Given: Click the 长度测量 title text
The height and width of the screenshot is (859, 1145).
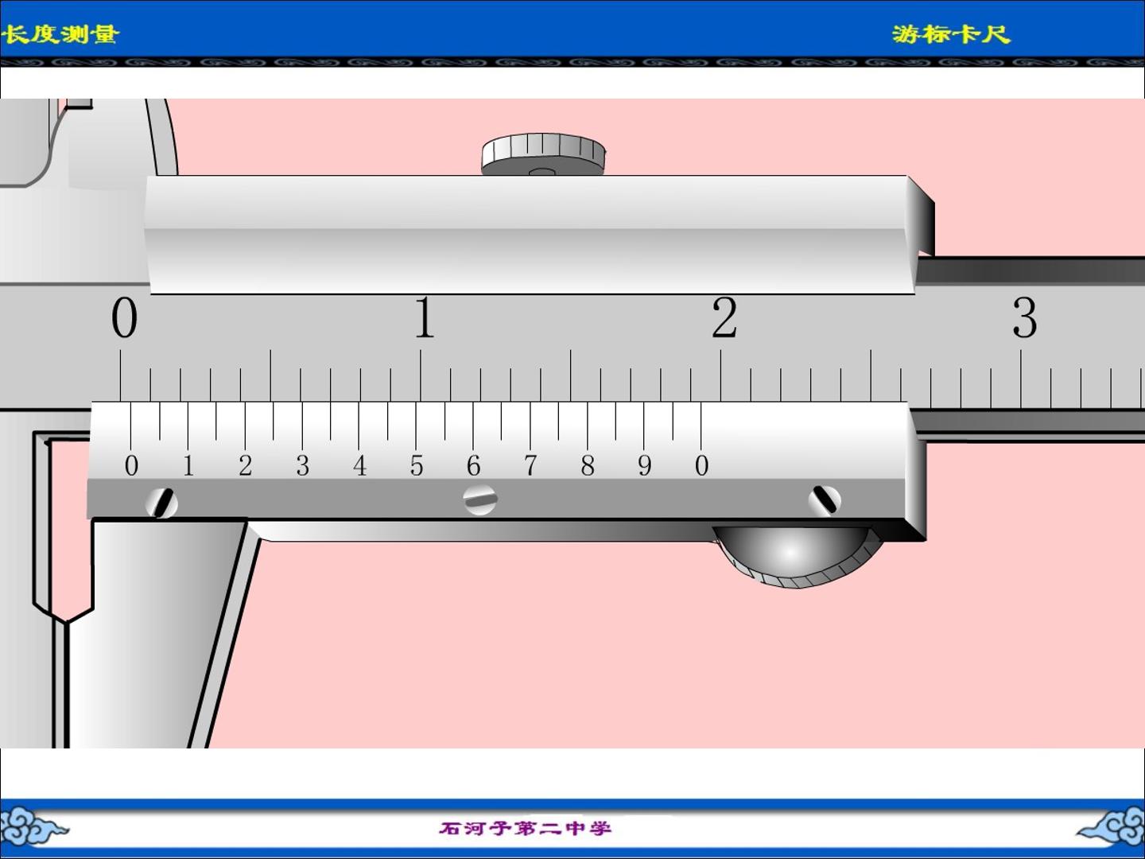Looking at the screenshot, I should [x=60, y=34].
